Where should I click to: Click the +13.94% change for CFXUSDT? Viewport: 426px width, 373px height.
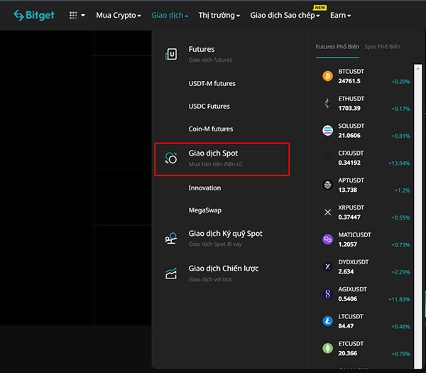click(399, 163)
